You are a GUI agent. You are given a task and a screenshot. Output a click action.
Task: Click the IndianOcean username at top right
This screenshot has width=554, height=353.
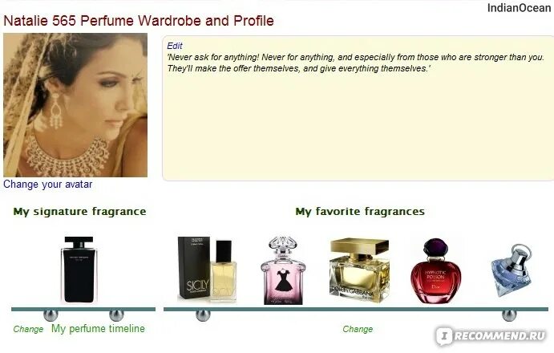[x=519, y=8]
